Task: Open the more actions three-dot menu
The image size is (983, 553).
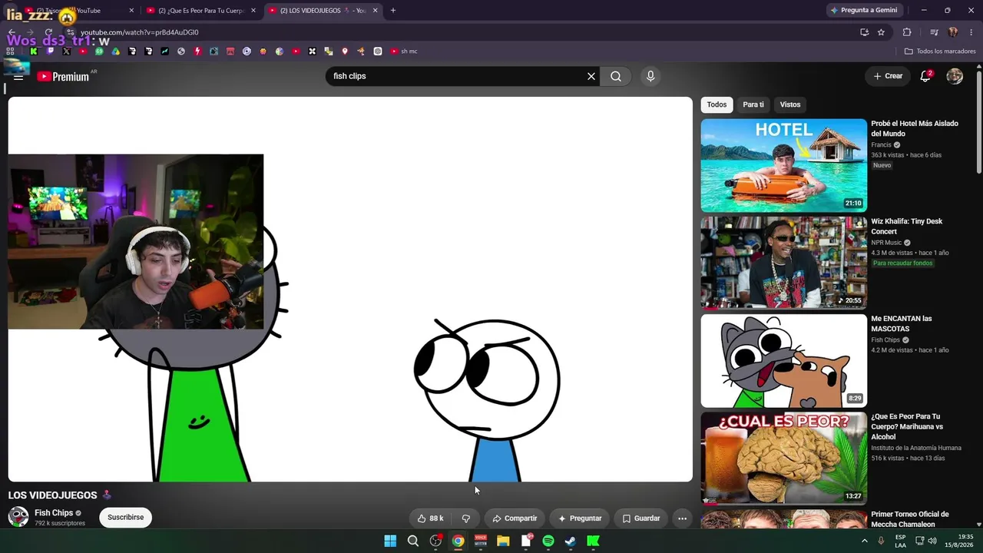Action: [682, 518]
